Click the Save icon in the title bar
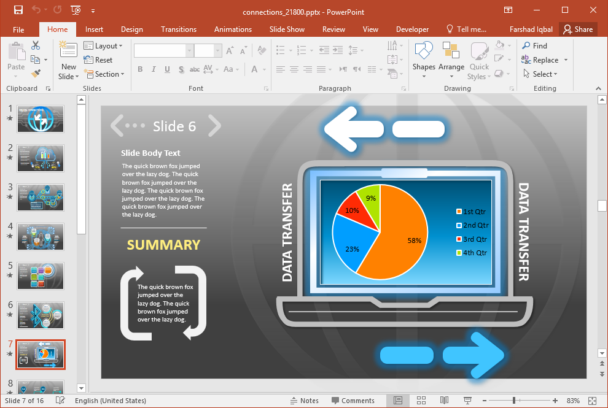This screenshot has height=408, width=608. point(18,10)
